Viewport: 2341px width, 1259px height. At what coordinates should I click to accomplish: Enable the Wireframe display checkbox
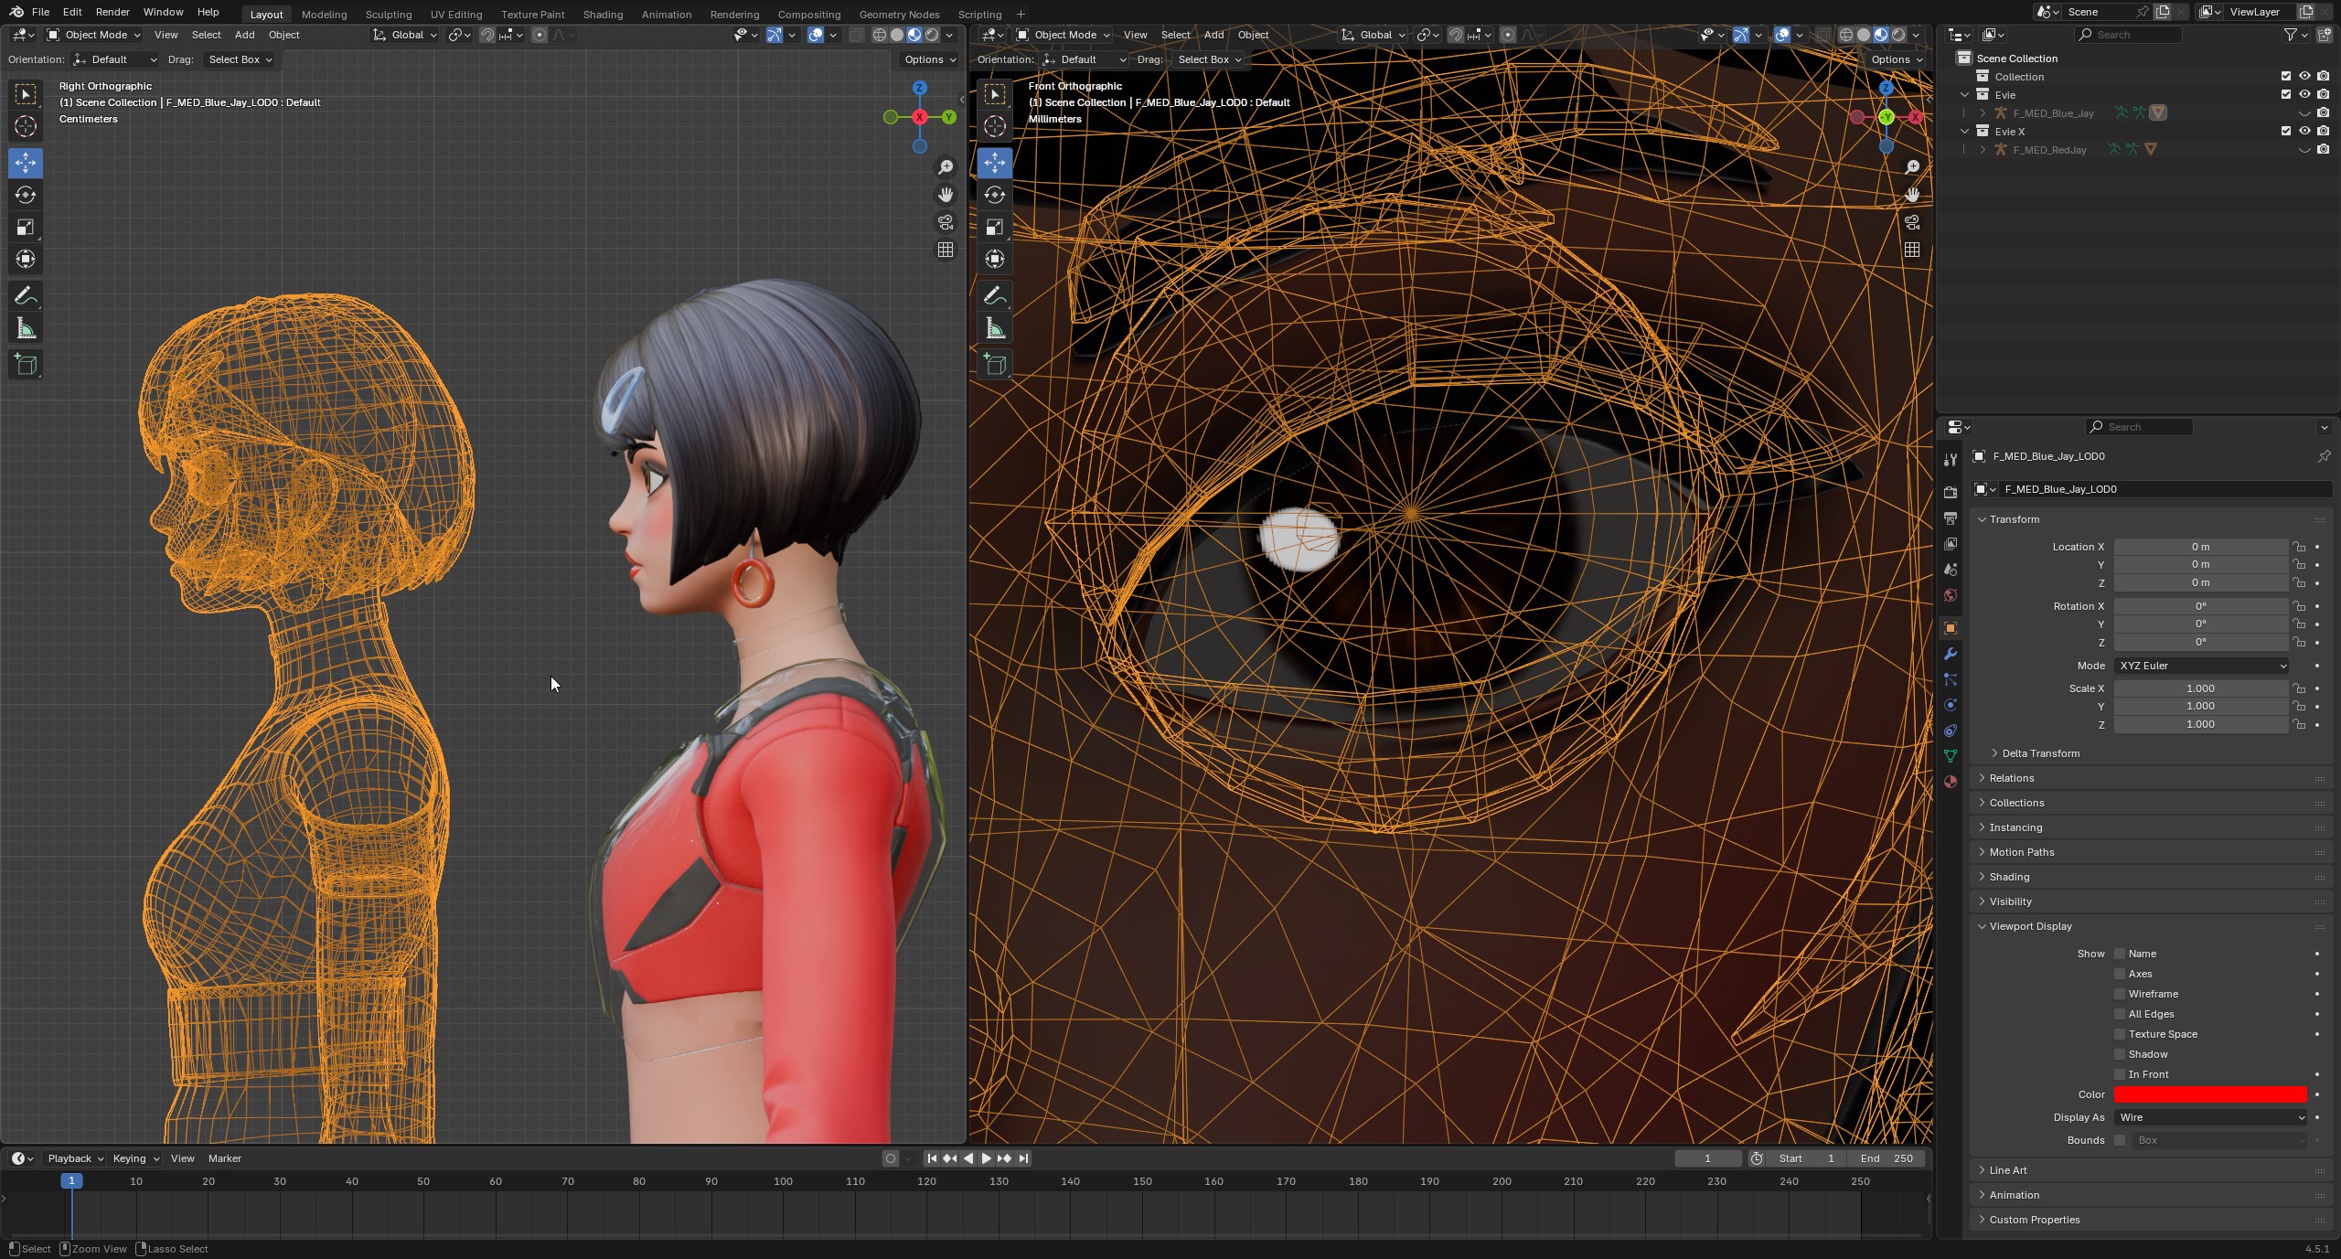(x=2120, y=994)
